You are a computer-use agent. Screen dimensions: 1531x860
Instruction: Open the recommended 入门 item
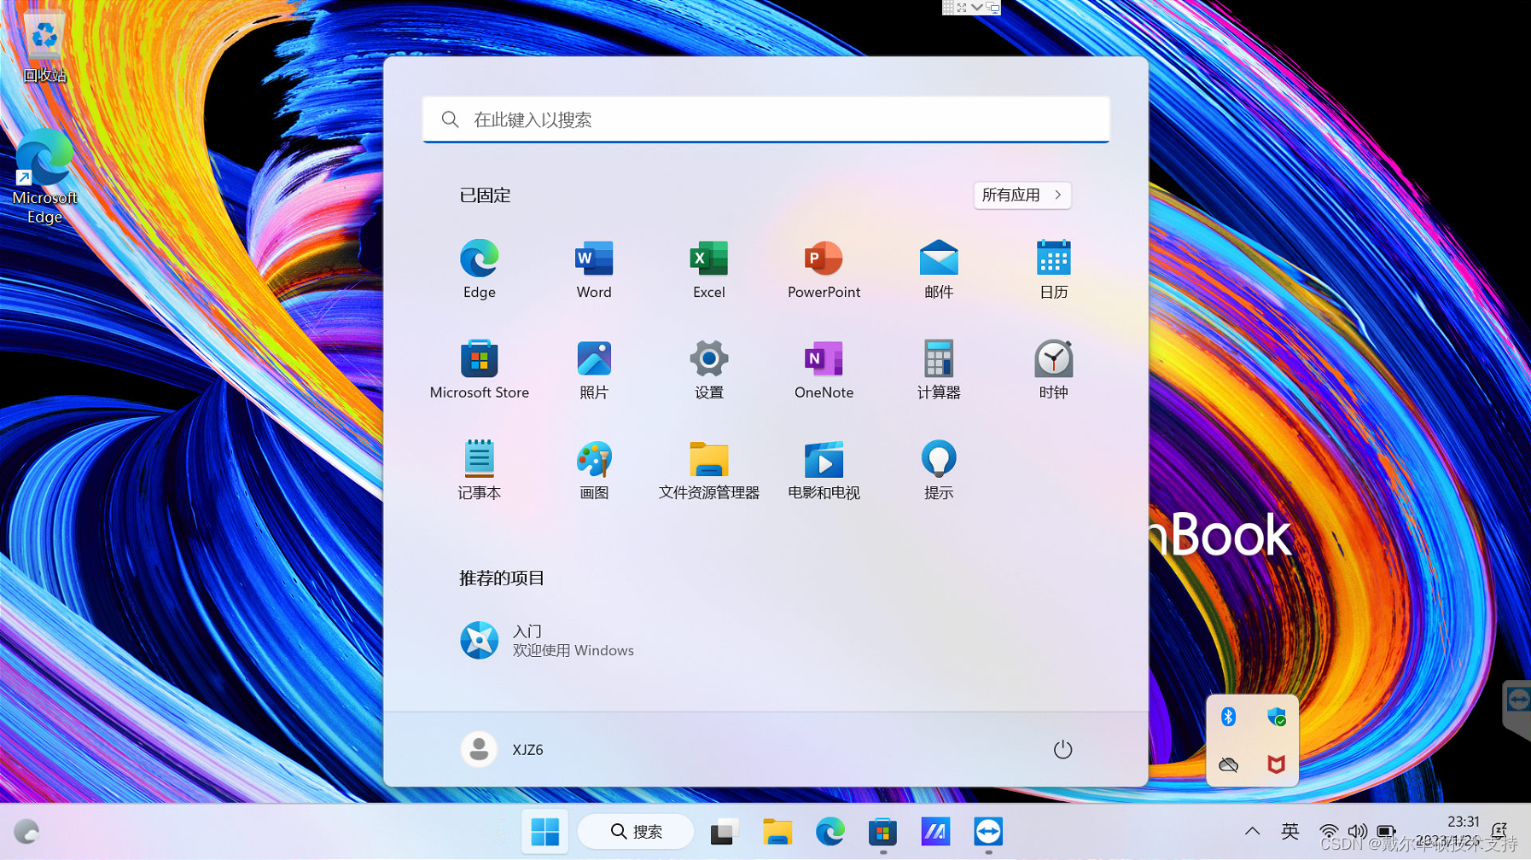(547, 640)
